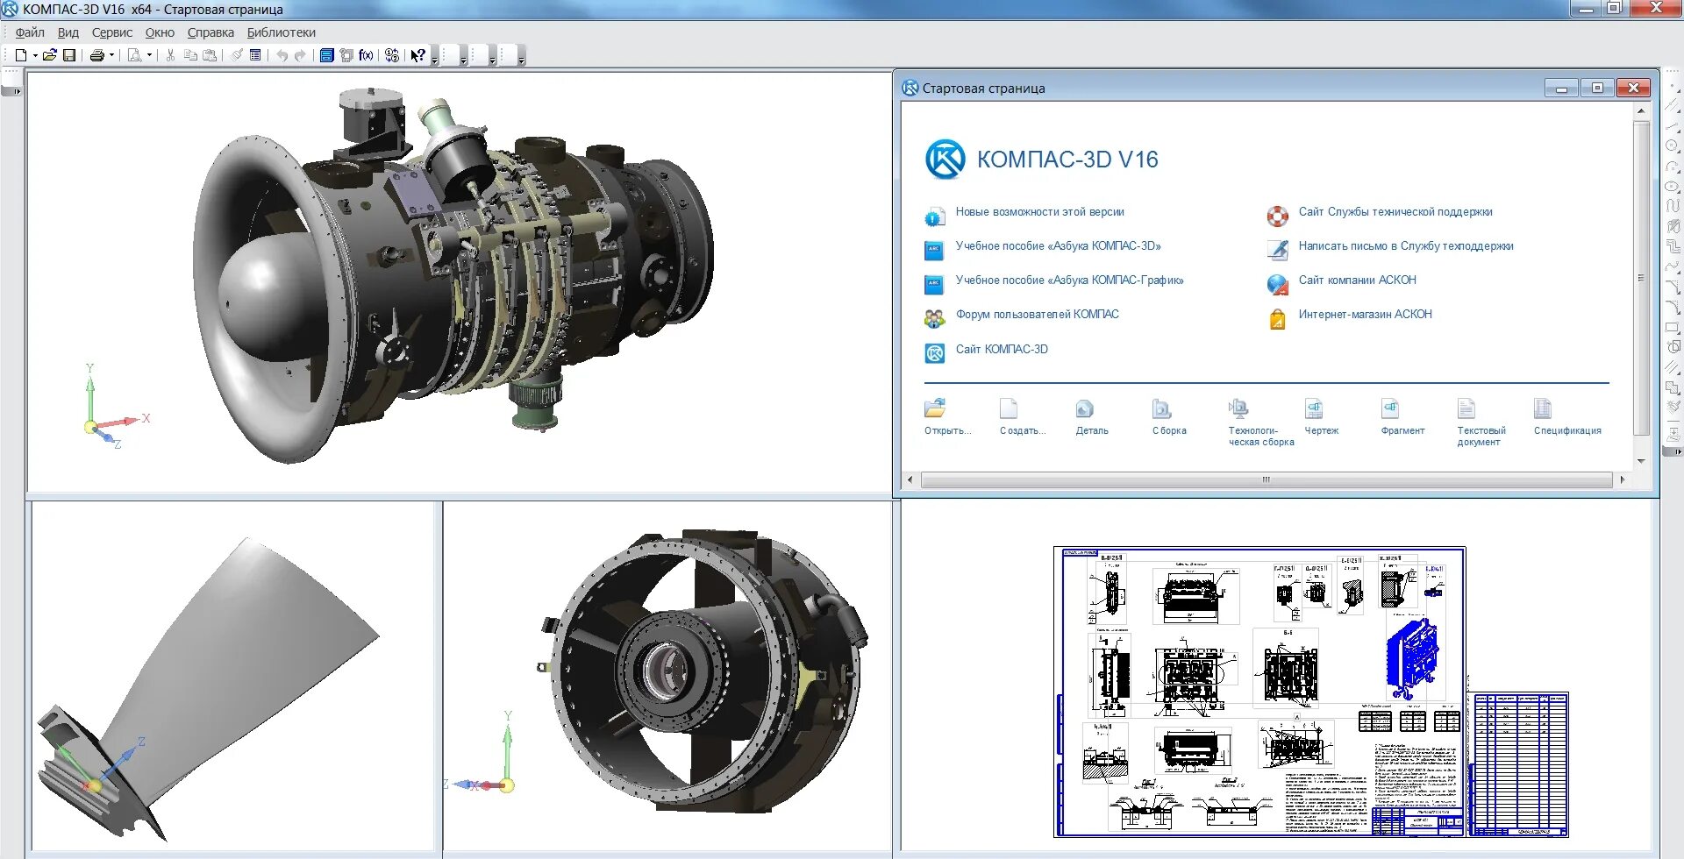Open Интернет-магазин АСКОН link
This screenshot has height=859, width=1684.
click(1365, 315)
